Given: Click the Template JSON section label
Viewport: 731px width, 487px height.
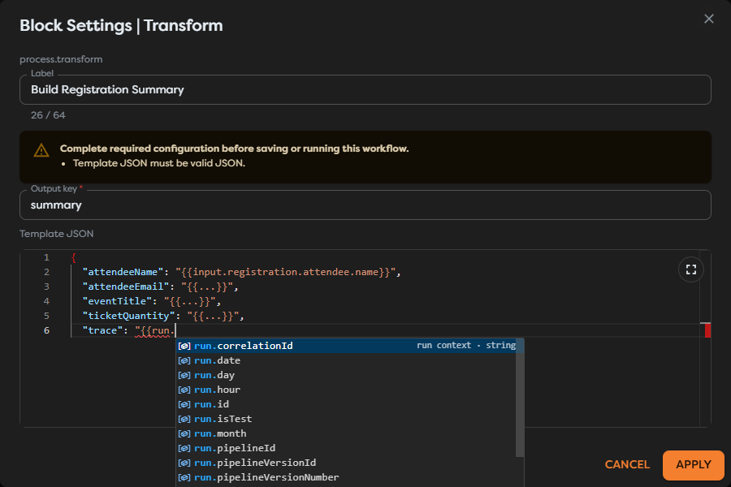Looking at the screenshot, I should coord(56,234).
